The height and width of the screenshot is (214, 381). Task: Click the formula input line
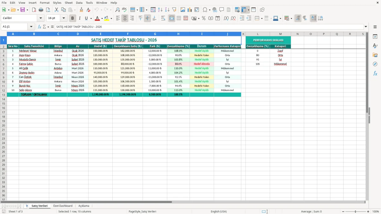[x=209, y=27]
